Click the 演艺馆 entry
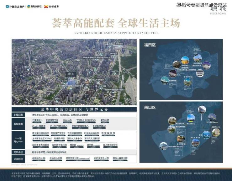Image resolution: width=232 pixels, height=181 pixels. pyautogui.click(x=93, y=146)
